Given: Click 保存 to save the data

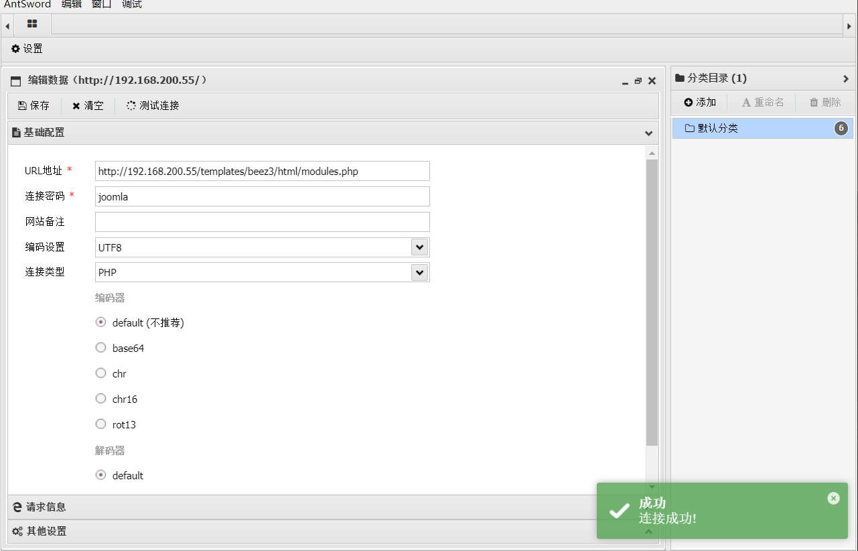Looking at the screenshot, I should pyautogui.click(x=33, y=105).
